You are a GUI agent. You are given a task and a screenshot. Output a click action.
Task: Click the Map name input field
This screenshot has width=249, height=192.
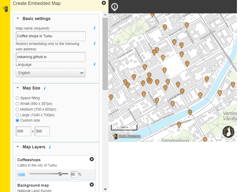click(51, 36)
